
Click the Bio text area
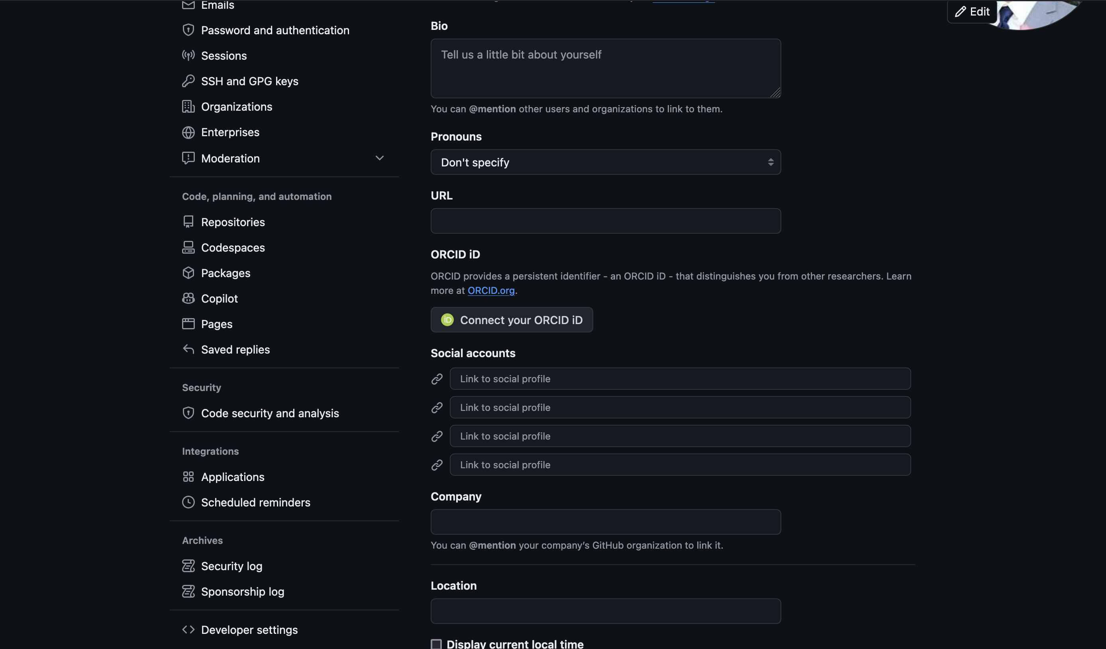[606, 69]
